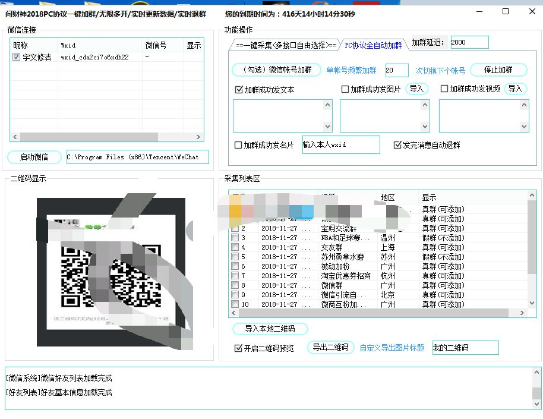Click the 微信号 column header

pos(162,45)
